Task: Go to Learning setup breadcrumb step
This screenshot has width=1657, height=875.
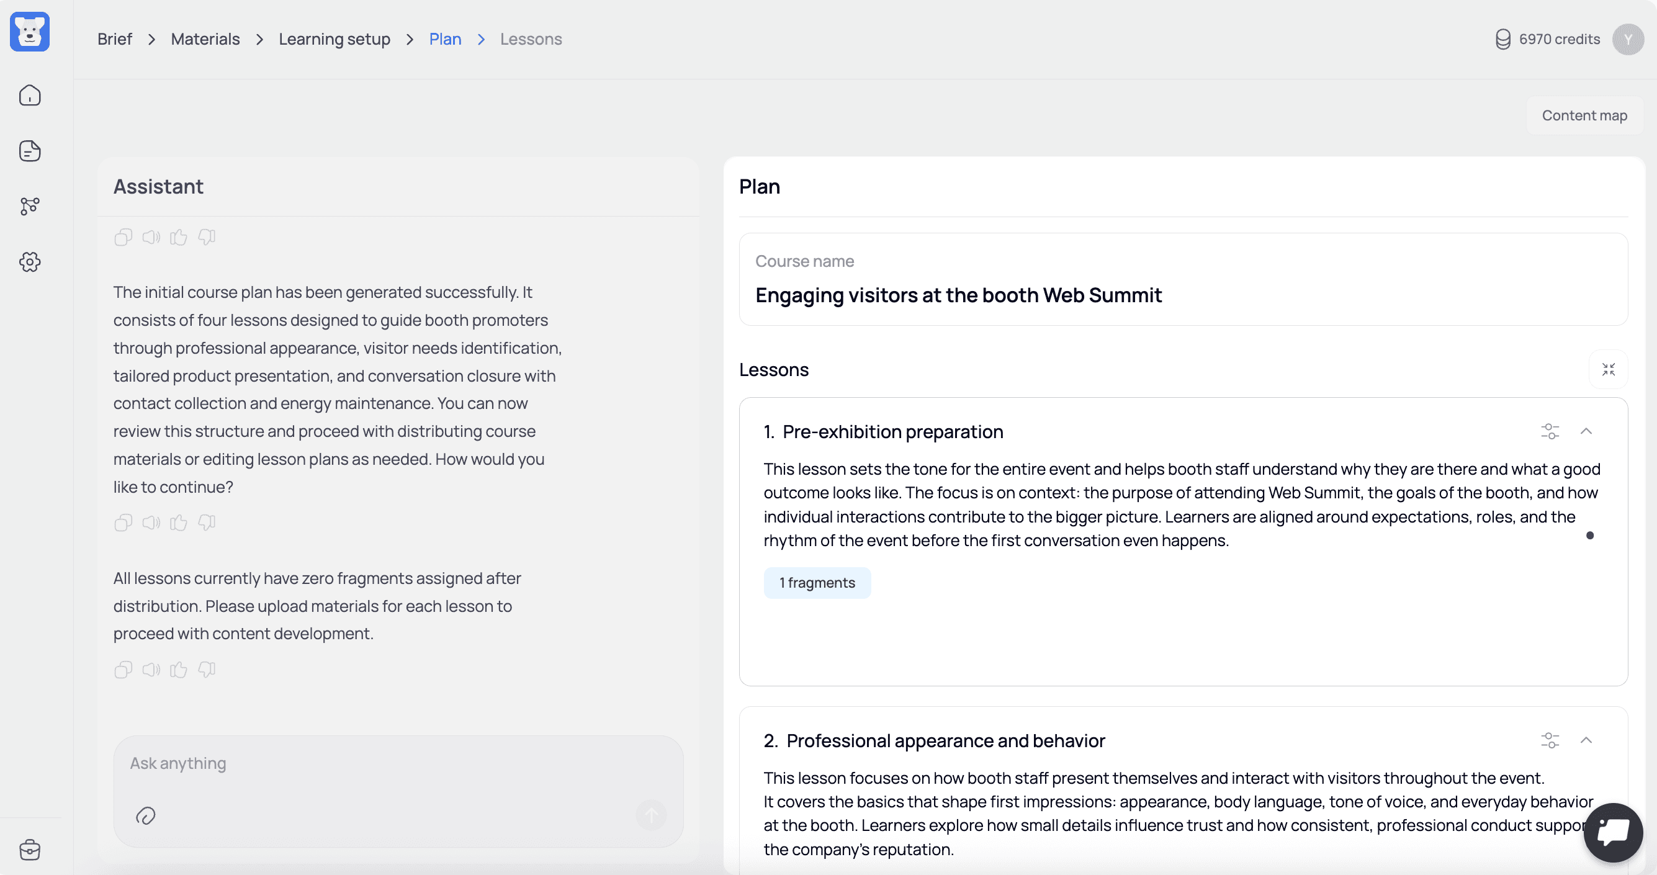Action: [x=334, y=39]
